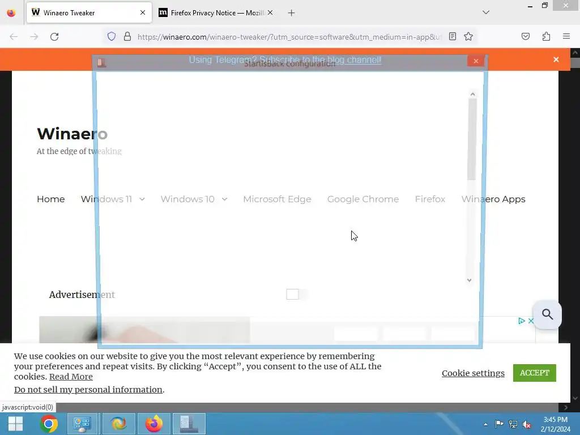580x435 pixels.
Task: Open the Windows 11 menu
Action: (106, 199)
